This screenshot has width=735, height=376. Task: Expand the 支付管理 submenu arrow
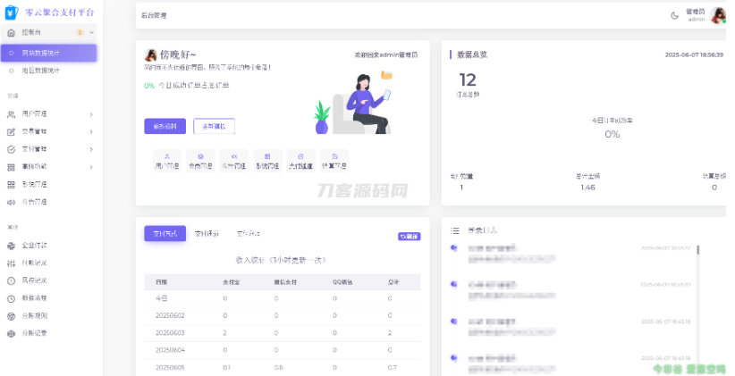(x=91, y=149)
